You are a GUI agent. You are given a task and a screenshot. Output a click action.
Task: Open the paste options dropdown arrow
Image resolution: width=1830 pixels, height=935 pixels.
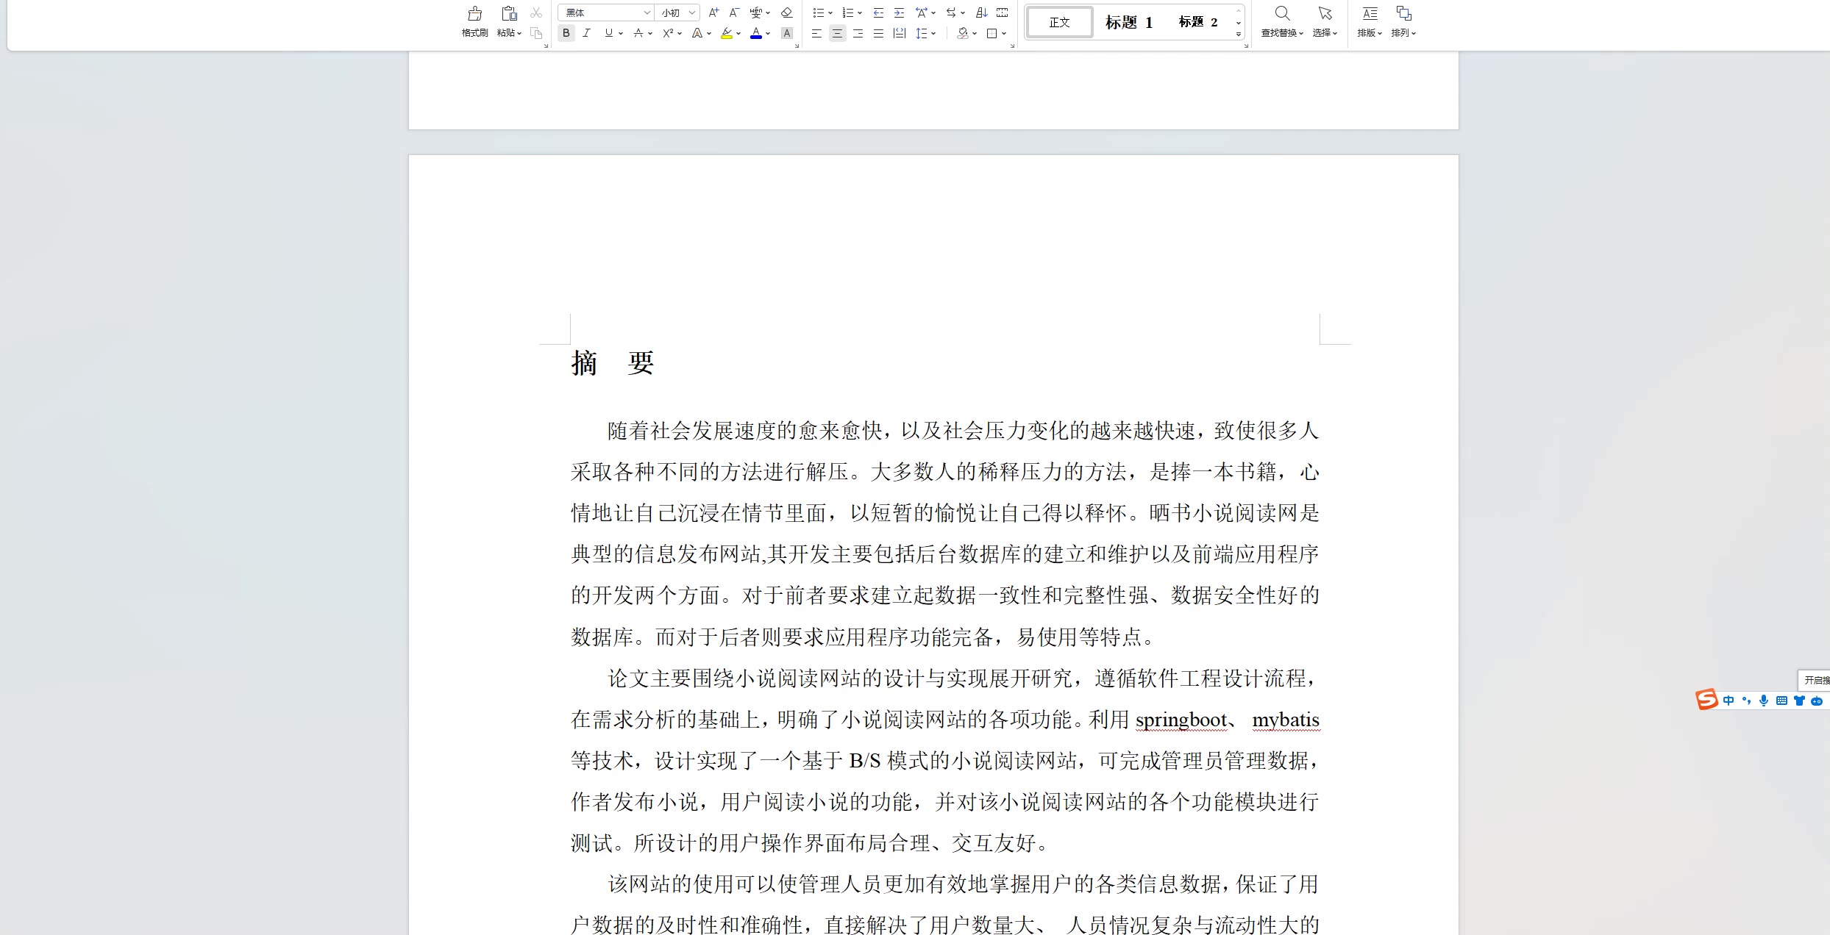pyautogui.click(x=519, y=33)
